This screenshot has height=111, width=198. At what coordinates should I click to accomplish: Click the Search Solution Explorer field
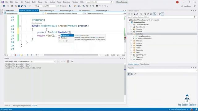(x=162, y=17)
